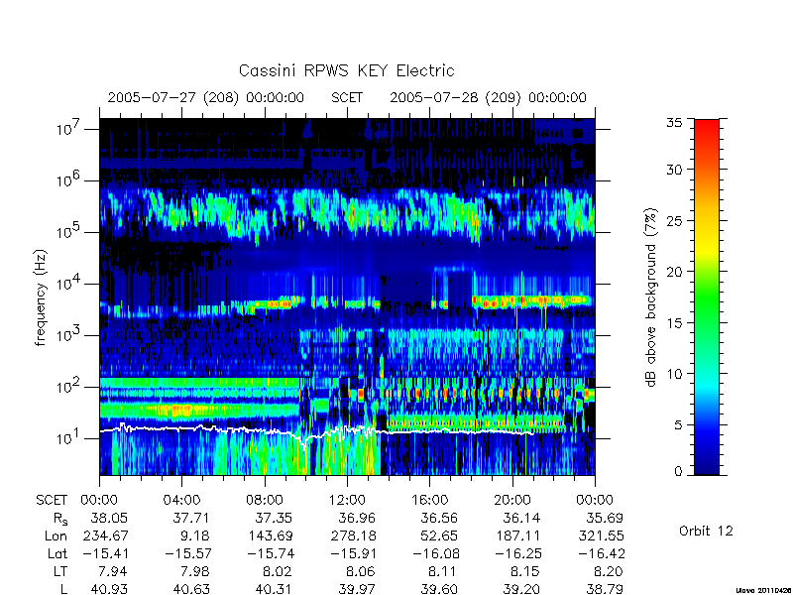Click the Lon value 9.18

[x=194, y=535]
